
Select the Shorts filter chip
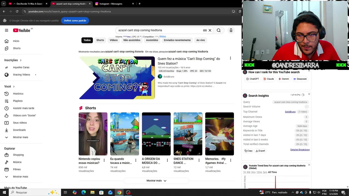[x=100, y=40]
